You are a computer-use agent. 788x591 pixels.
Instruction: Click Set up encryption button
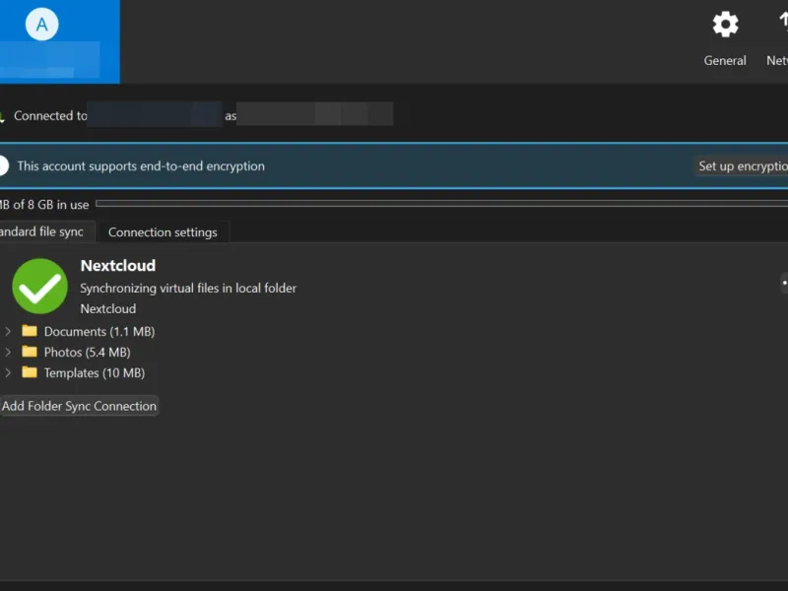(742, 165)
